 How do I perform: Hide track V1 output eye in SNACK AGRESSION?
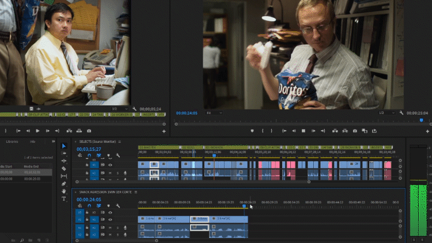110,219
